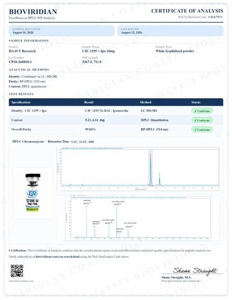Viewport: 232px width, 300px height.
Task: Click the Result column header
Action: click(89, 102)
